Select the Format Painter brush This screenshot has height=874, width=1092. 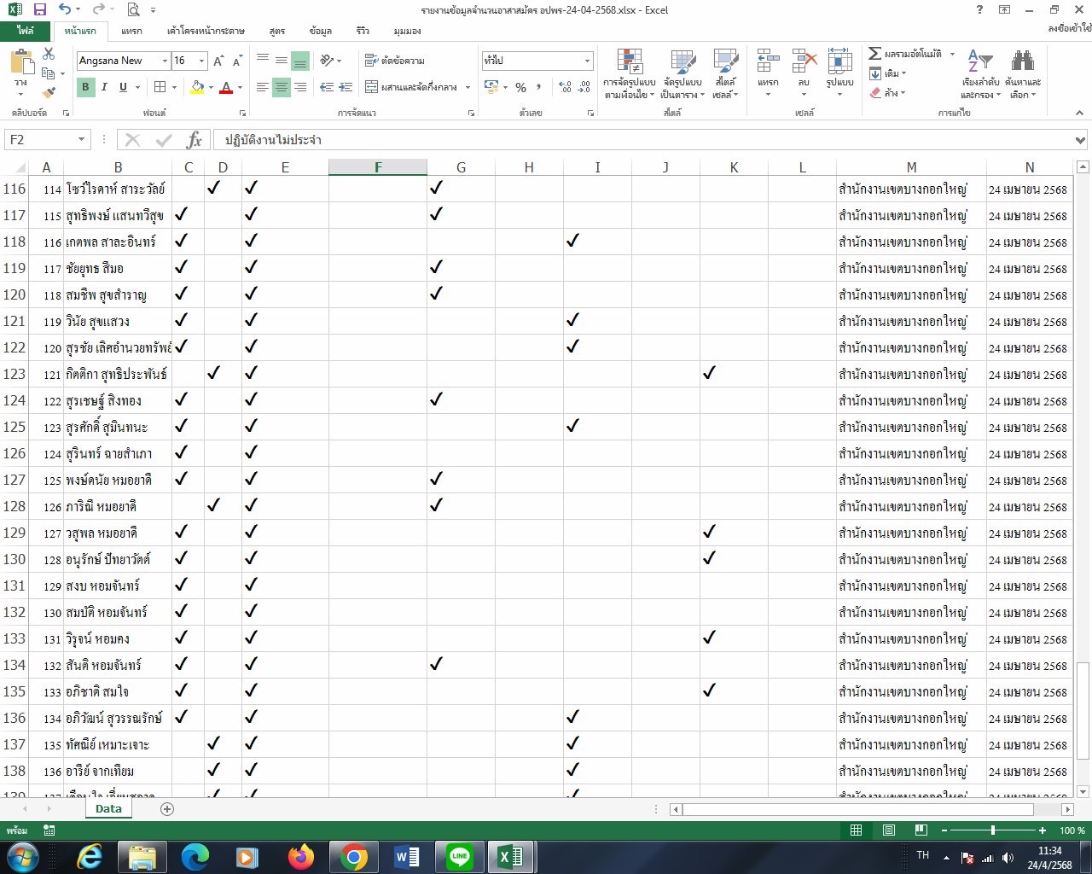pos(49,92)
